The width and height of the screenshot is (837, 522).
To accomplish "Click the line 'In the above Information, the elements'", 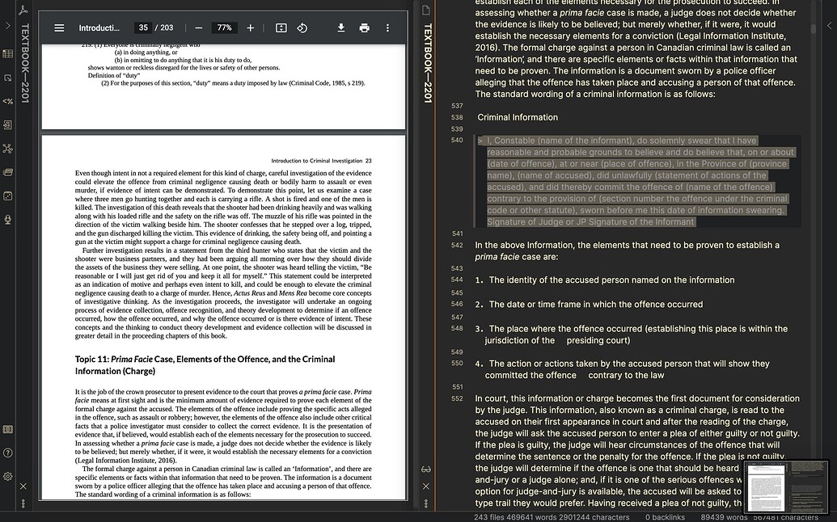I will coord(628,251).
